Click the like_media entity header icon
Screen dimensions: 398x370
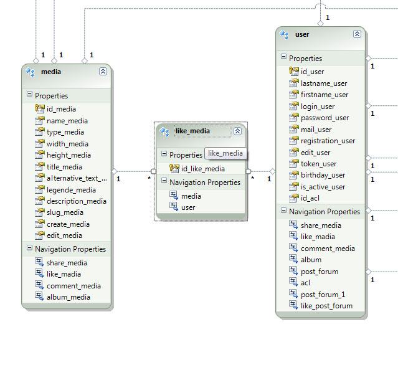(165, 131)
